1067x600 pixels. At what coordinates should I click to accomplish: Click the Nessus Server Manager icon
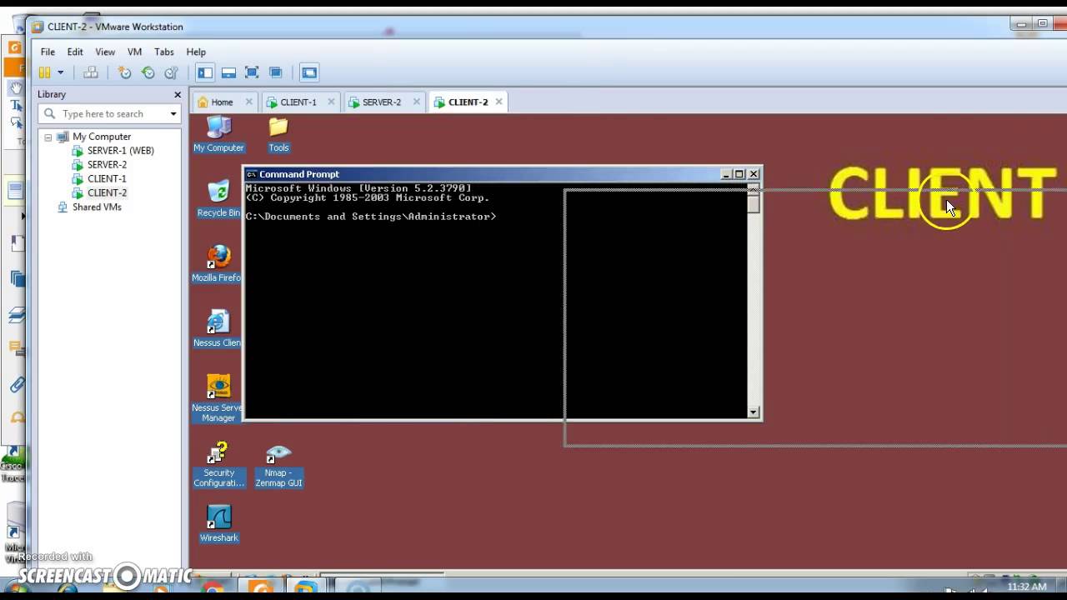218,398
